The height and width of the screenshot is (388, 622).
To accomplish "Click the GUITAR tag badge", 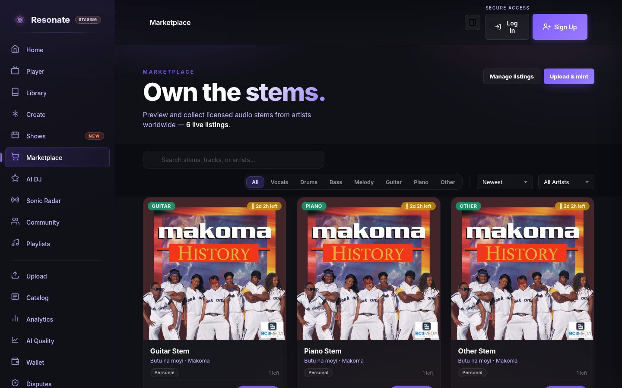I will point(162,206).
